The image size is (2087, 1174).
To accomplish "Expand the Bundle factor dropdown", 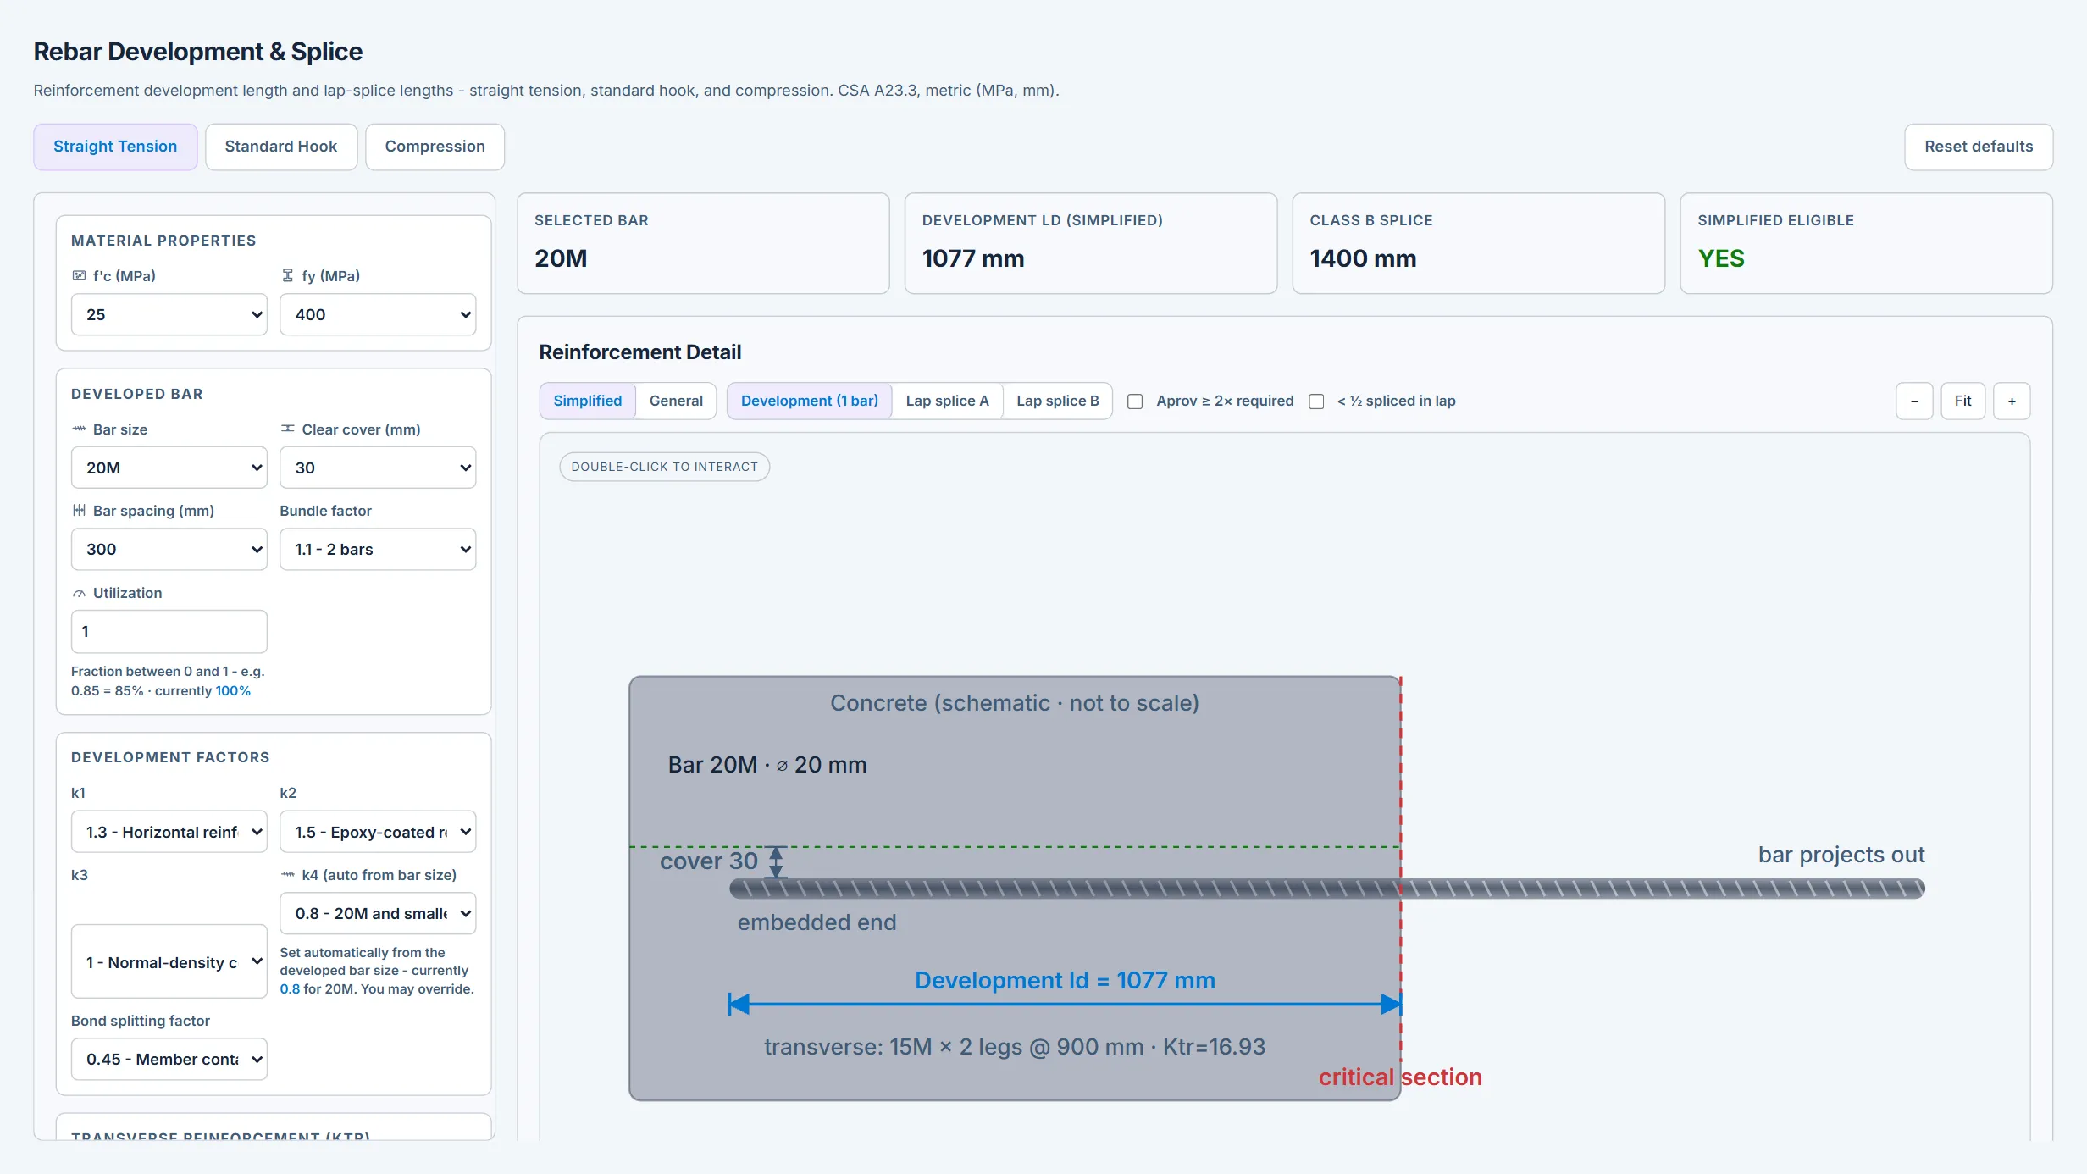I will tap(378, 549).
